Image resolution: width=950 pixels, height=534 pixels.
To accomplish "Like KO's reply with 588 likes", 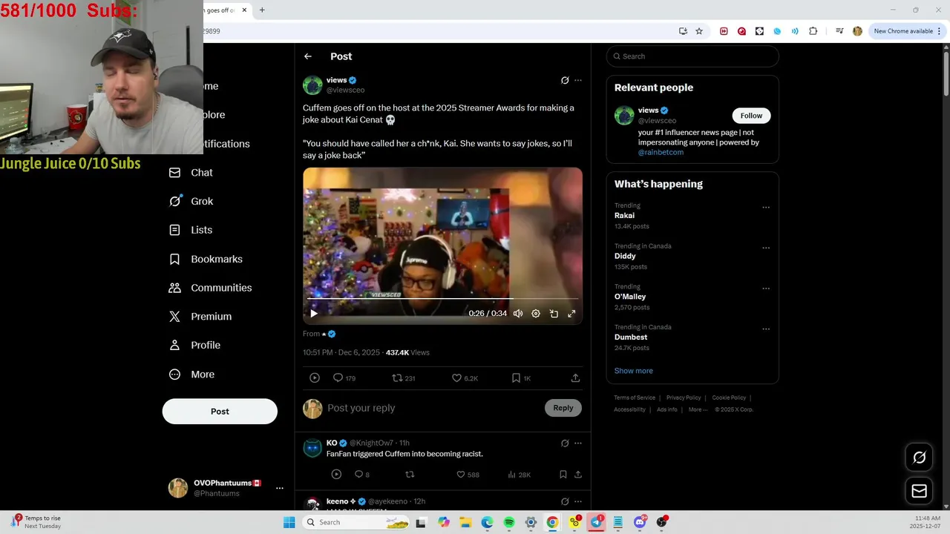I will click(x=468, y=475).
